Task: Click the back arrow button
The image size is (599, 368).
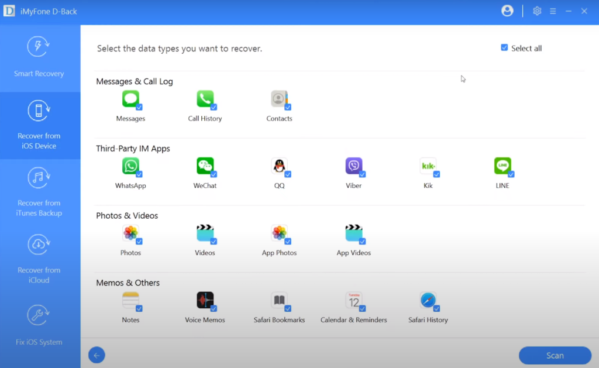Action: click(97, 355)
